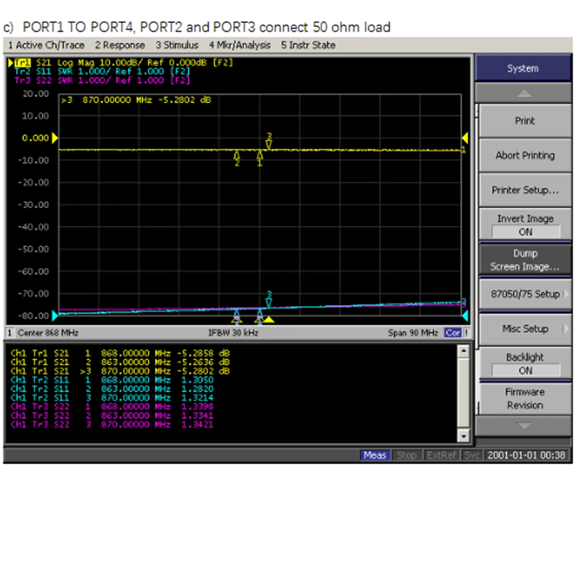Image resolution: width=578 pixels, height=578 pixels.
Task: Click marker 1 on the yellow S21 trace
Action: [x=260, y=158]
